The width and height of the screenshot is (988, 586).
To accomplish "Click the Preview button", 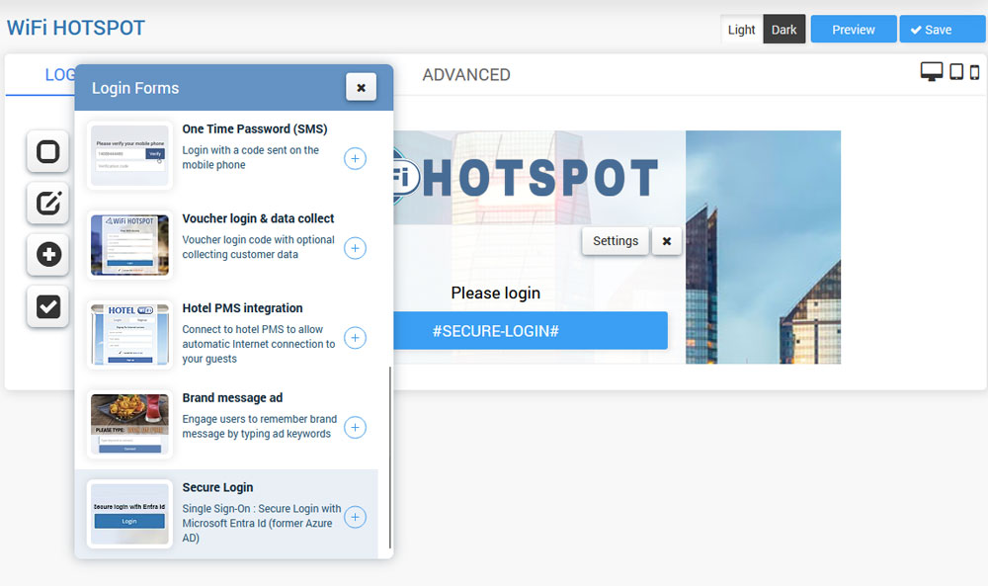I will click(x=853, y=30).
